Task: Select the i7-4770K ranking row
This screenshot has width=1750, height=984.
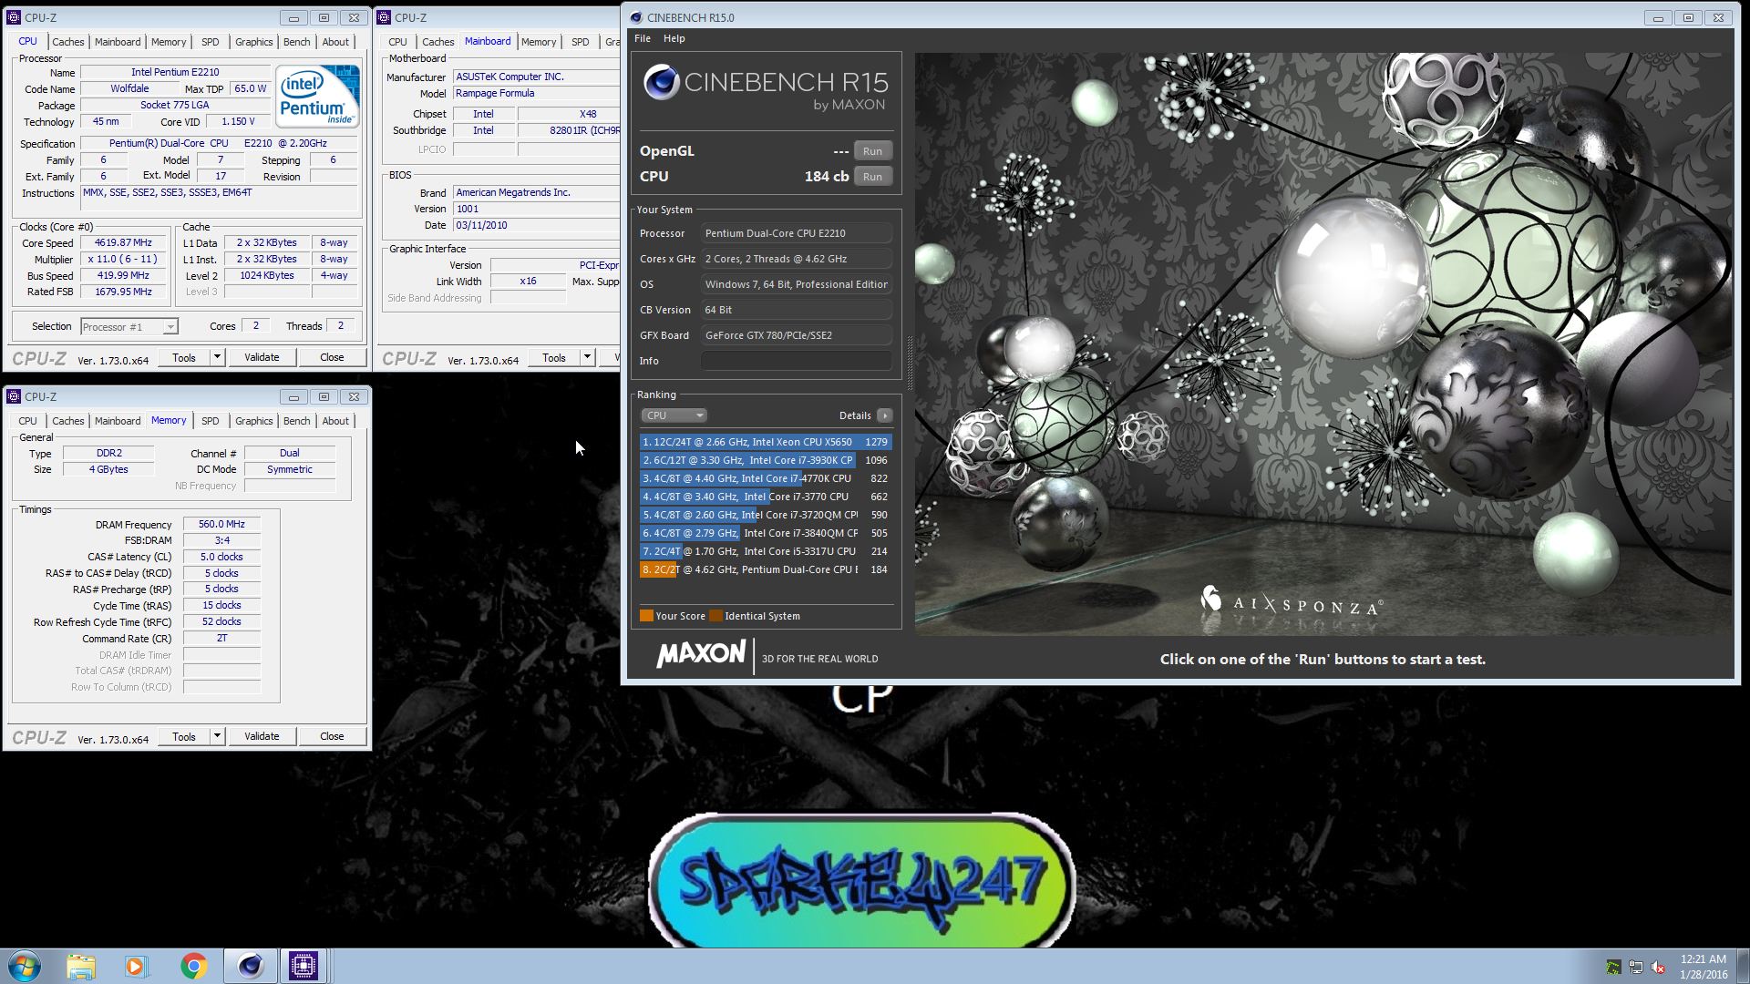Action: [766, 478]
